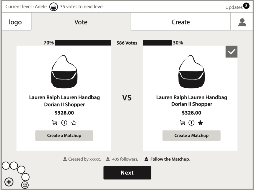Click the 70% vote progress bar
The height and width of the screenshot is (190, 254).
point(83,43)
